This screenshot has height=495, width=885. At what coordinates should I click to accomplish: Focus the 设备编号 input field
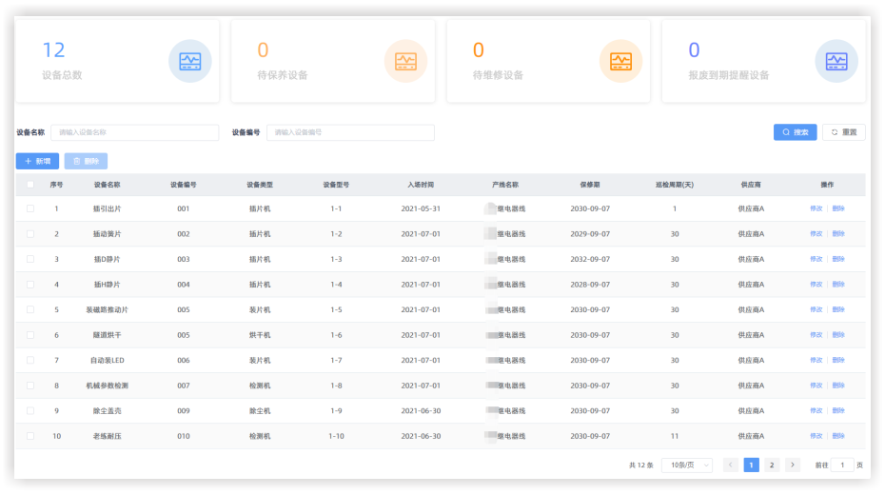pos(350,132)
